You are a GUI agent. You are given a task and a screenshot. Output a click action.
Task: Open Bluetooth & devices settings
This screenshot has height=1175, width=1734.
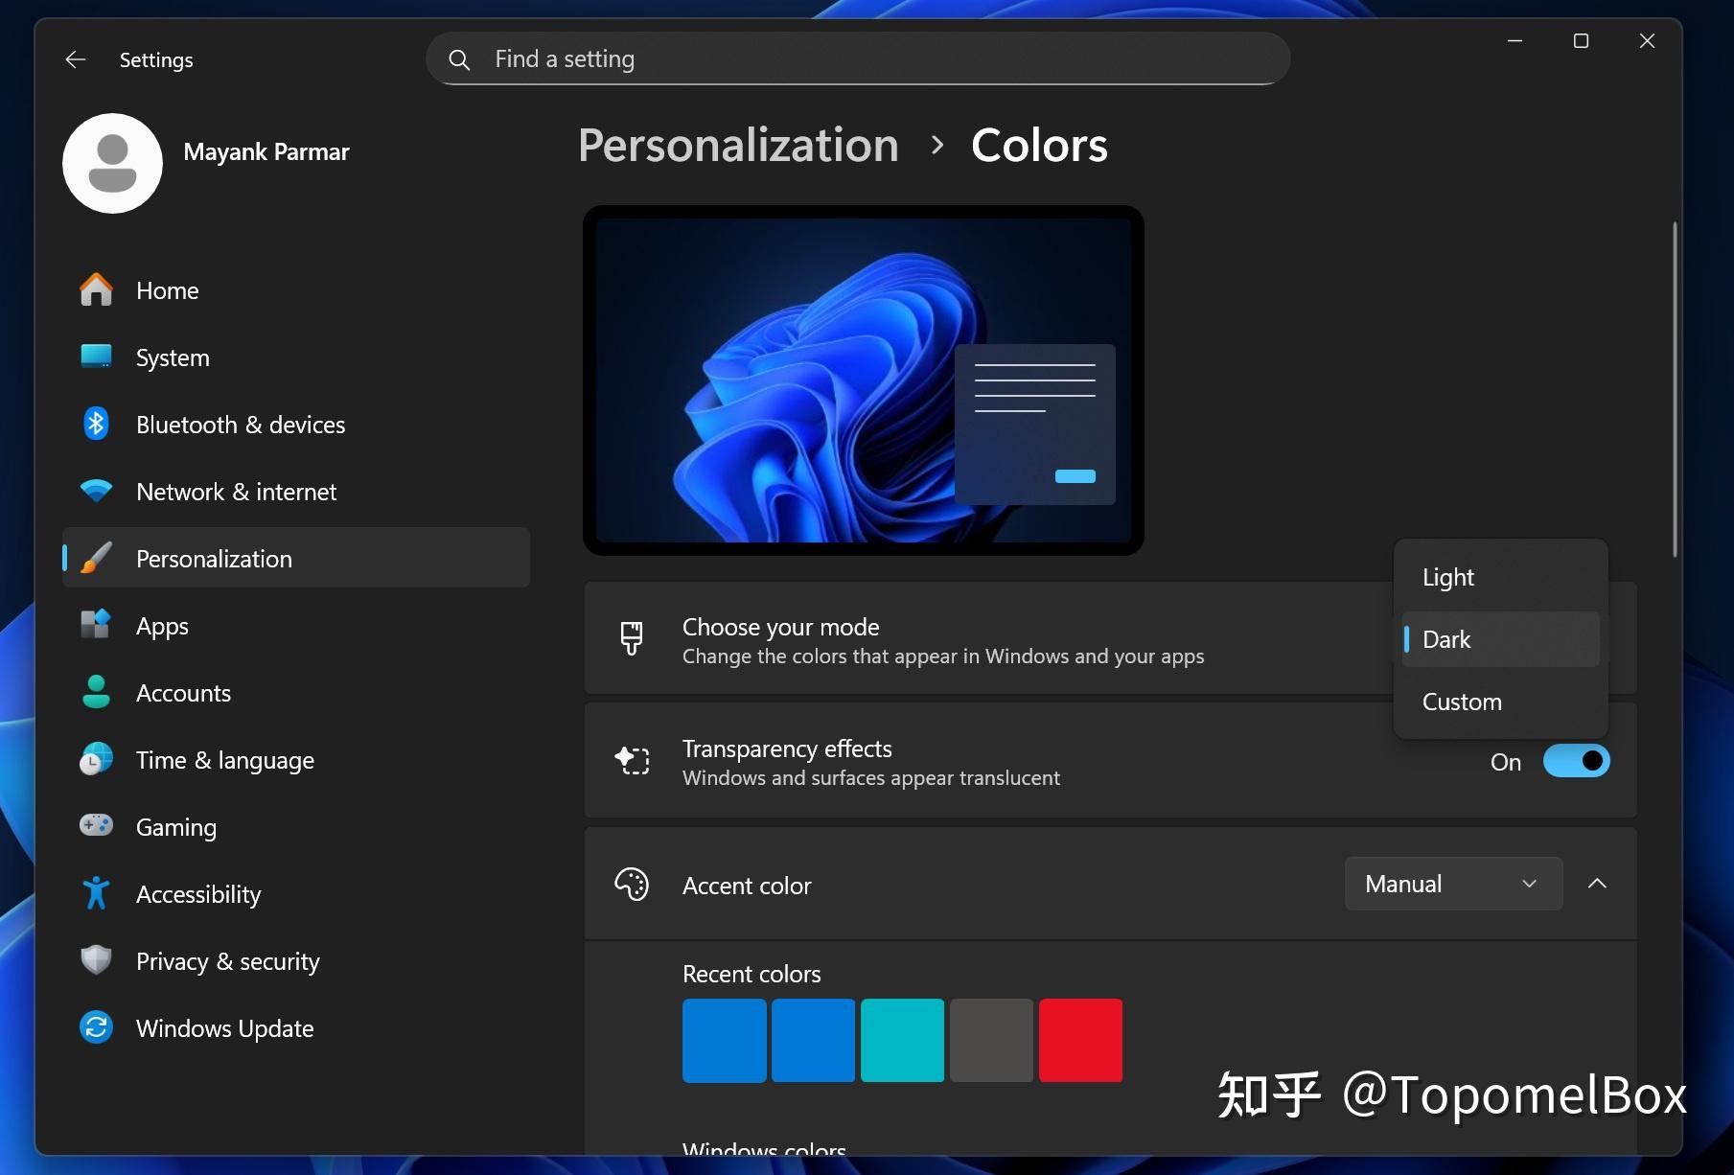pyautogui.click(x=296, y=424)
